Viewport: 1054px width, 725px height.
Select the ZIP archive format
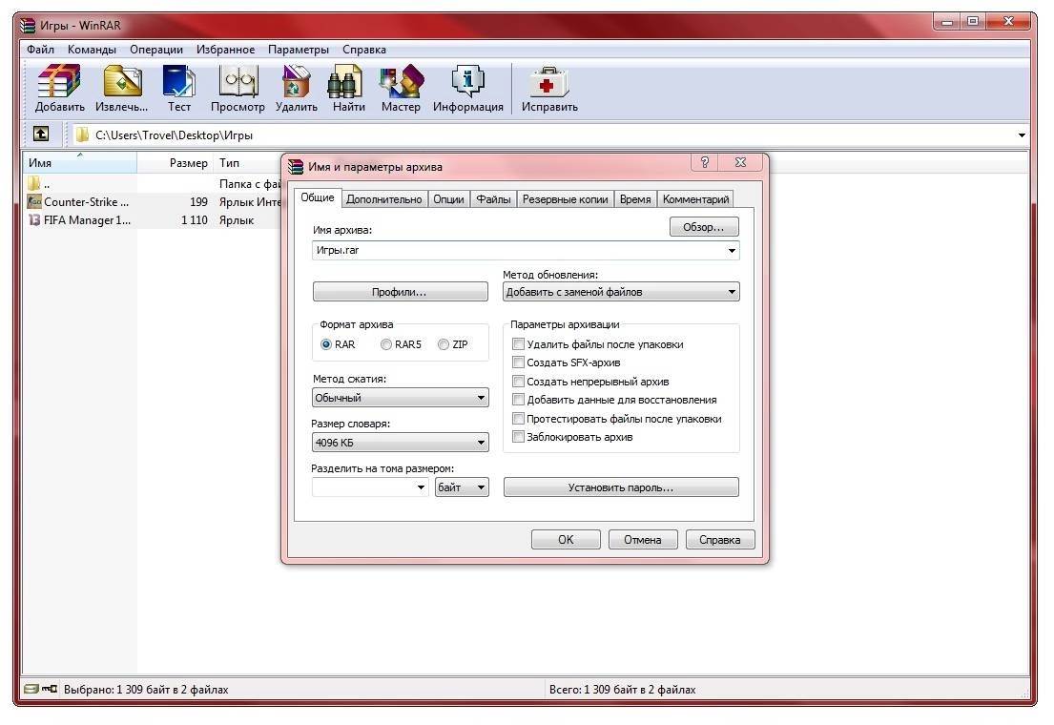pos(444,344)
